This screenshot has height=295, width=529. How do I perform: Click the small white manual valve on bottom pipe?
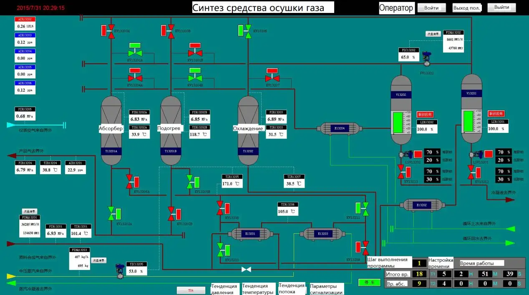click(x=246, y=270)
